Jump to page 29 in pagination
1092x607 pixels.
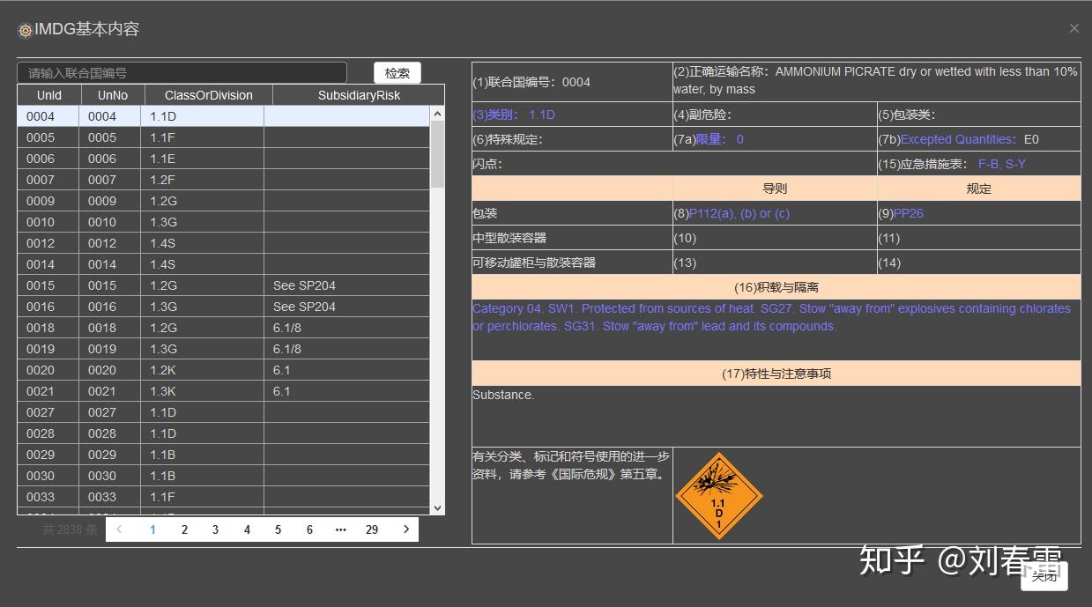point(371,529)
